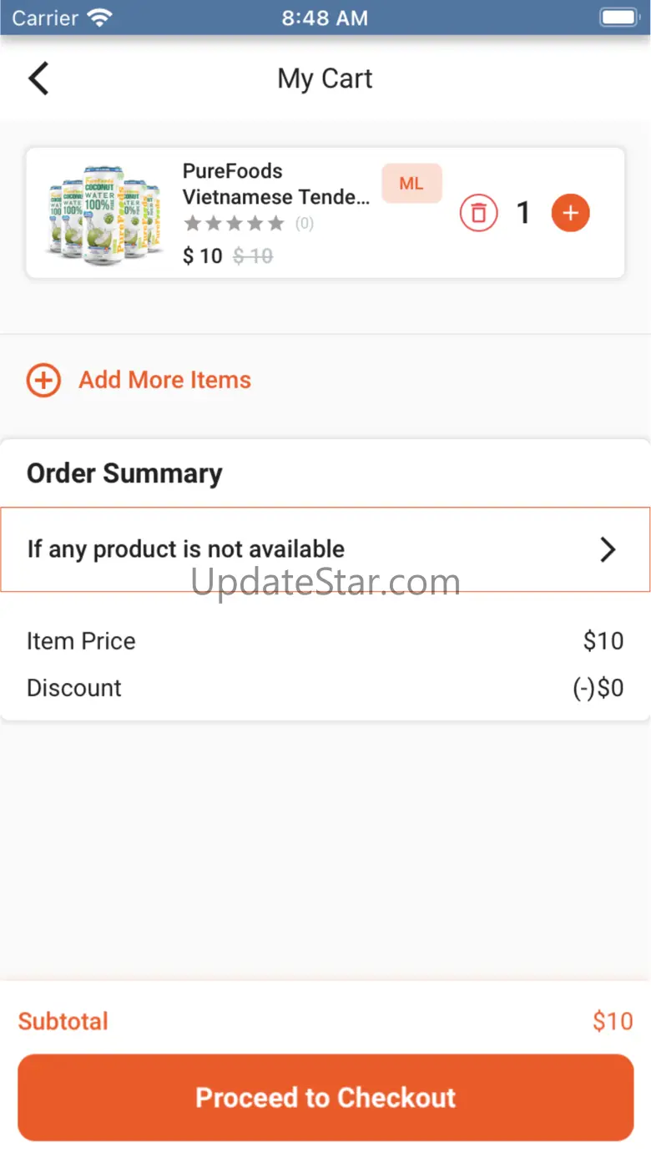This screenshot has width=651, height=1158.
Task: Open 'If any product is not available' text
Action: [185, 549]
